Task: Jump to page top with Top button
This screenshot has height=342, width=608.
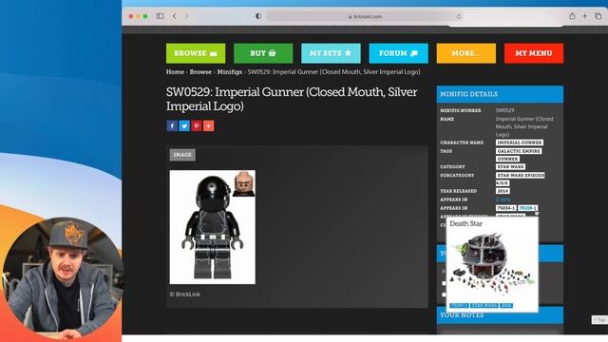Action: click(x=599, y=320)
